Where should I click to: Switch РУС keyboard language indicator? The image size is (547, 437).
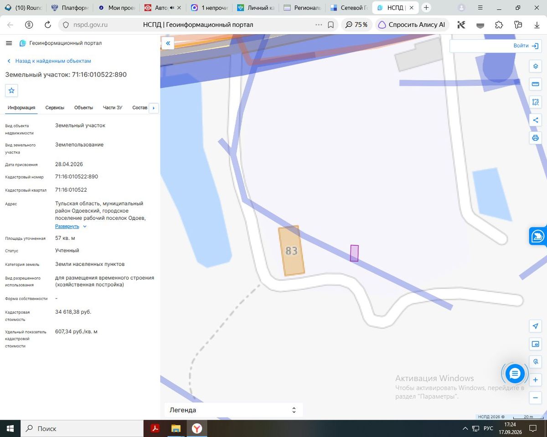point(488,428)
